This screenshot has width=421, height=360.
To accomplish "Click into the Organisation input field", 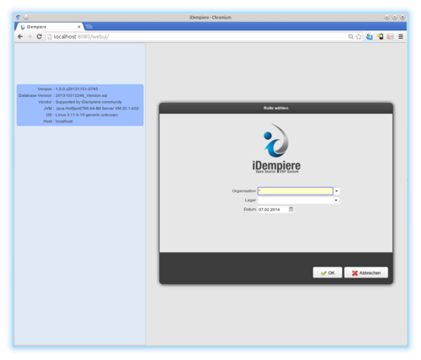I will tap(296, 191).
